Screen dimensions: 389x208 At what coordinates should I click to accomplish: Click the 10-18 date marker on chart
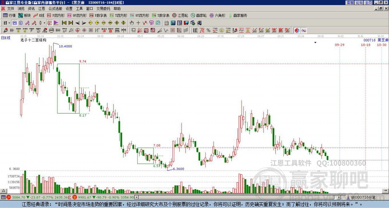pyautogui.click(x=366, y=45)
